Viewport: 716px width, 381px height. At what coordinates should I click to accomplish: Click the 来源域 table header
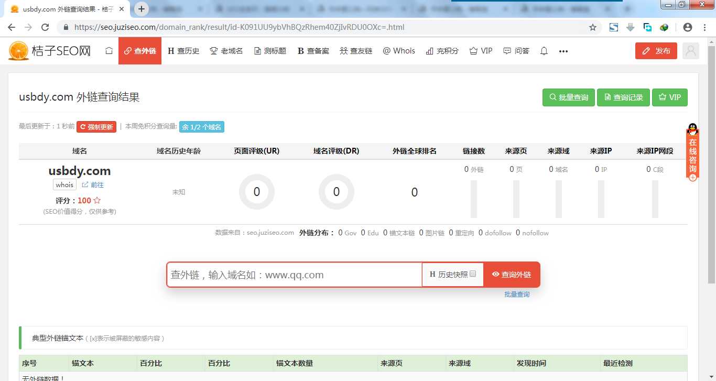(460, 363)
